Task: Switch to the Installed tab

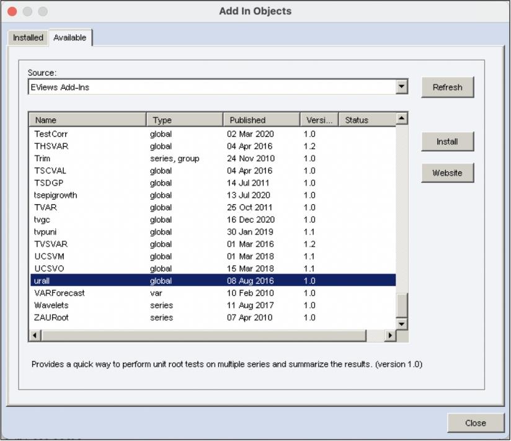Action: [28, 37]
